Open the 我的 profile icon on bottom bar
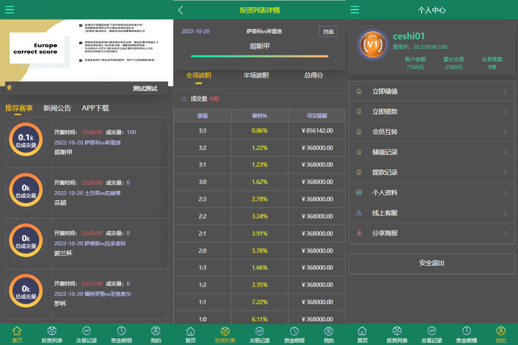 [156, 331]
